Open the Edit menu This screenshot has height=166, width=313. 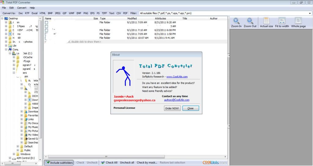[12, 8]
